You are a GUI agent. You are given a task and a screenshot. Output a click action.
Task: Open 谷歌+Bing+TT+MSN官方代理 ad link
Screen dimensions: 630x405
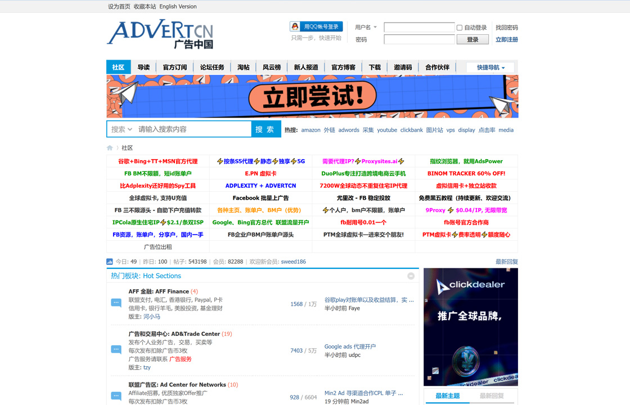[x=158, y=161]
